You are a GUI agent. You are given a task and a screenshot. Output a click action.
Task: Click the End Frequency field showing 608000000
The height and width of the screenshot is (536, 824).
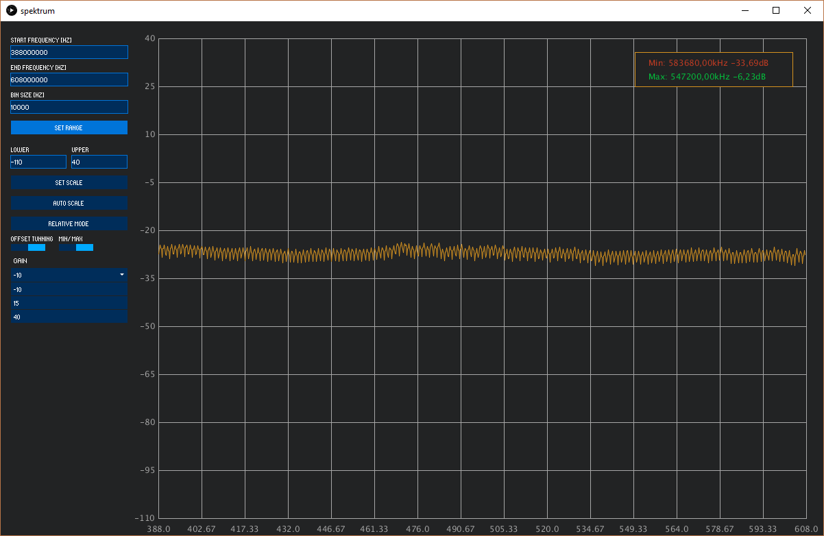[x=69, y=80]
